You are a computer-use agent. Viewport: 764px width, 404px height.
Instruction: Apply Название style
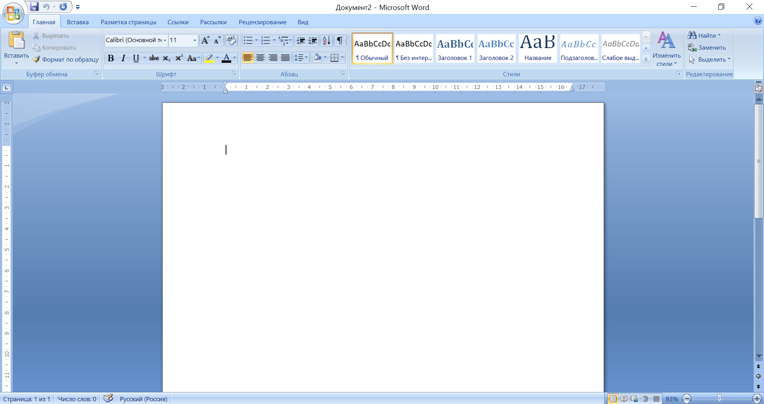tap(538, 48)
